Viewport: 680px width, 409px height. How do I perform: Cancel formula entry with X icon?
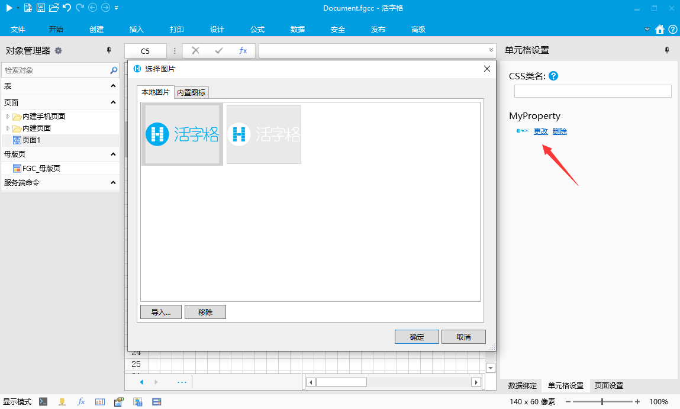(195, 50)
